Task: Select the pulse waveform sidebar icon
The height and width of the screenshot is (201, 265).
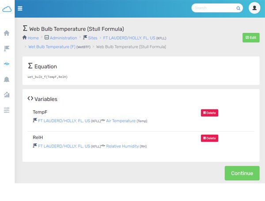Action: pyautogui.click(x=7, y=64)
